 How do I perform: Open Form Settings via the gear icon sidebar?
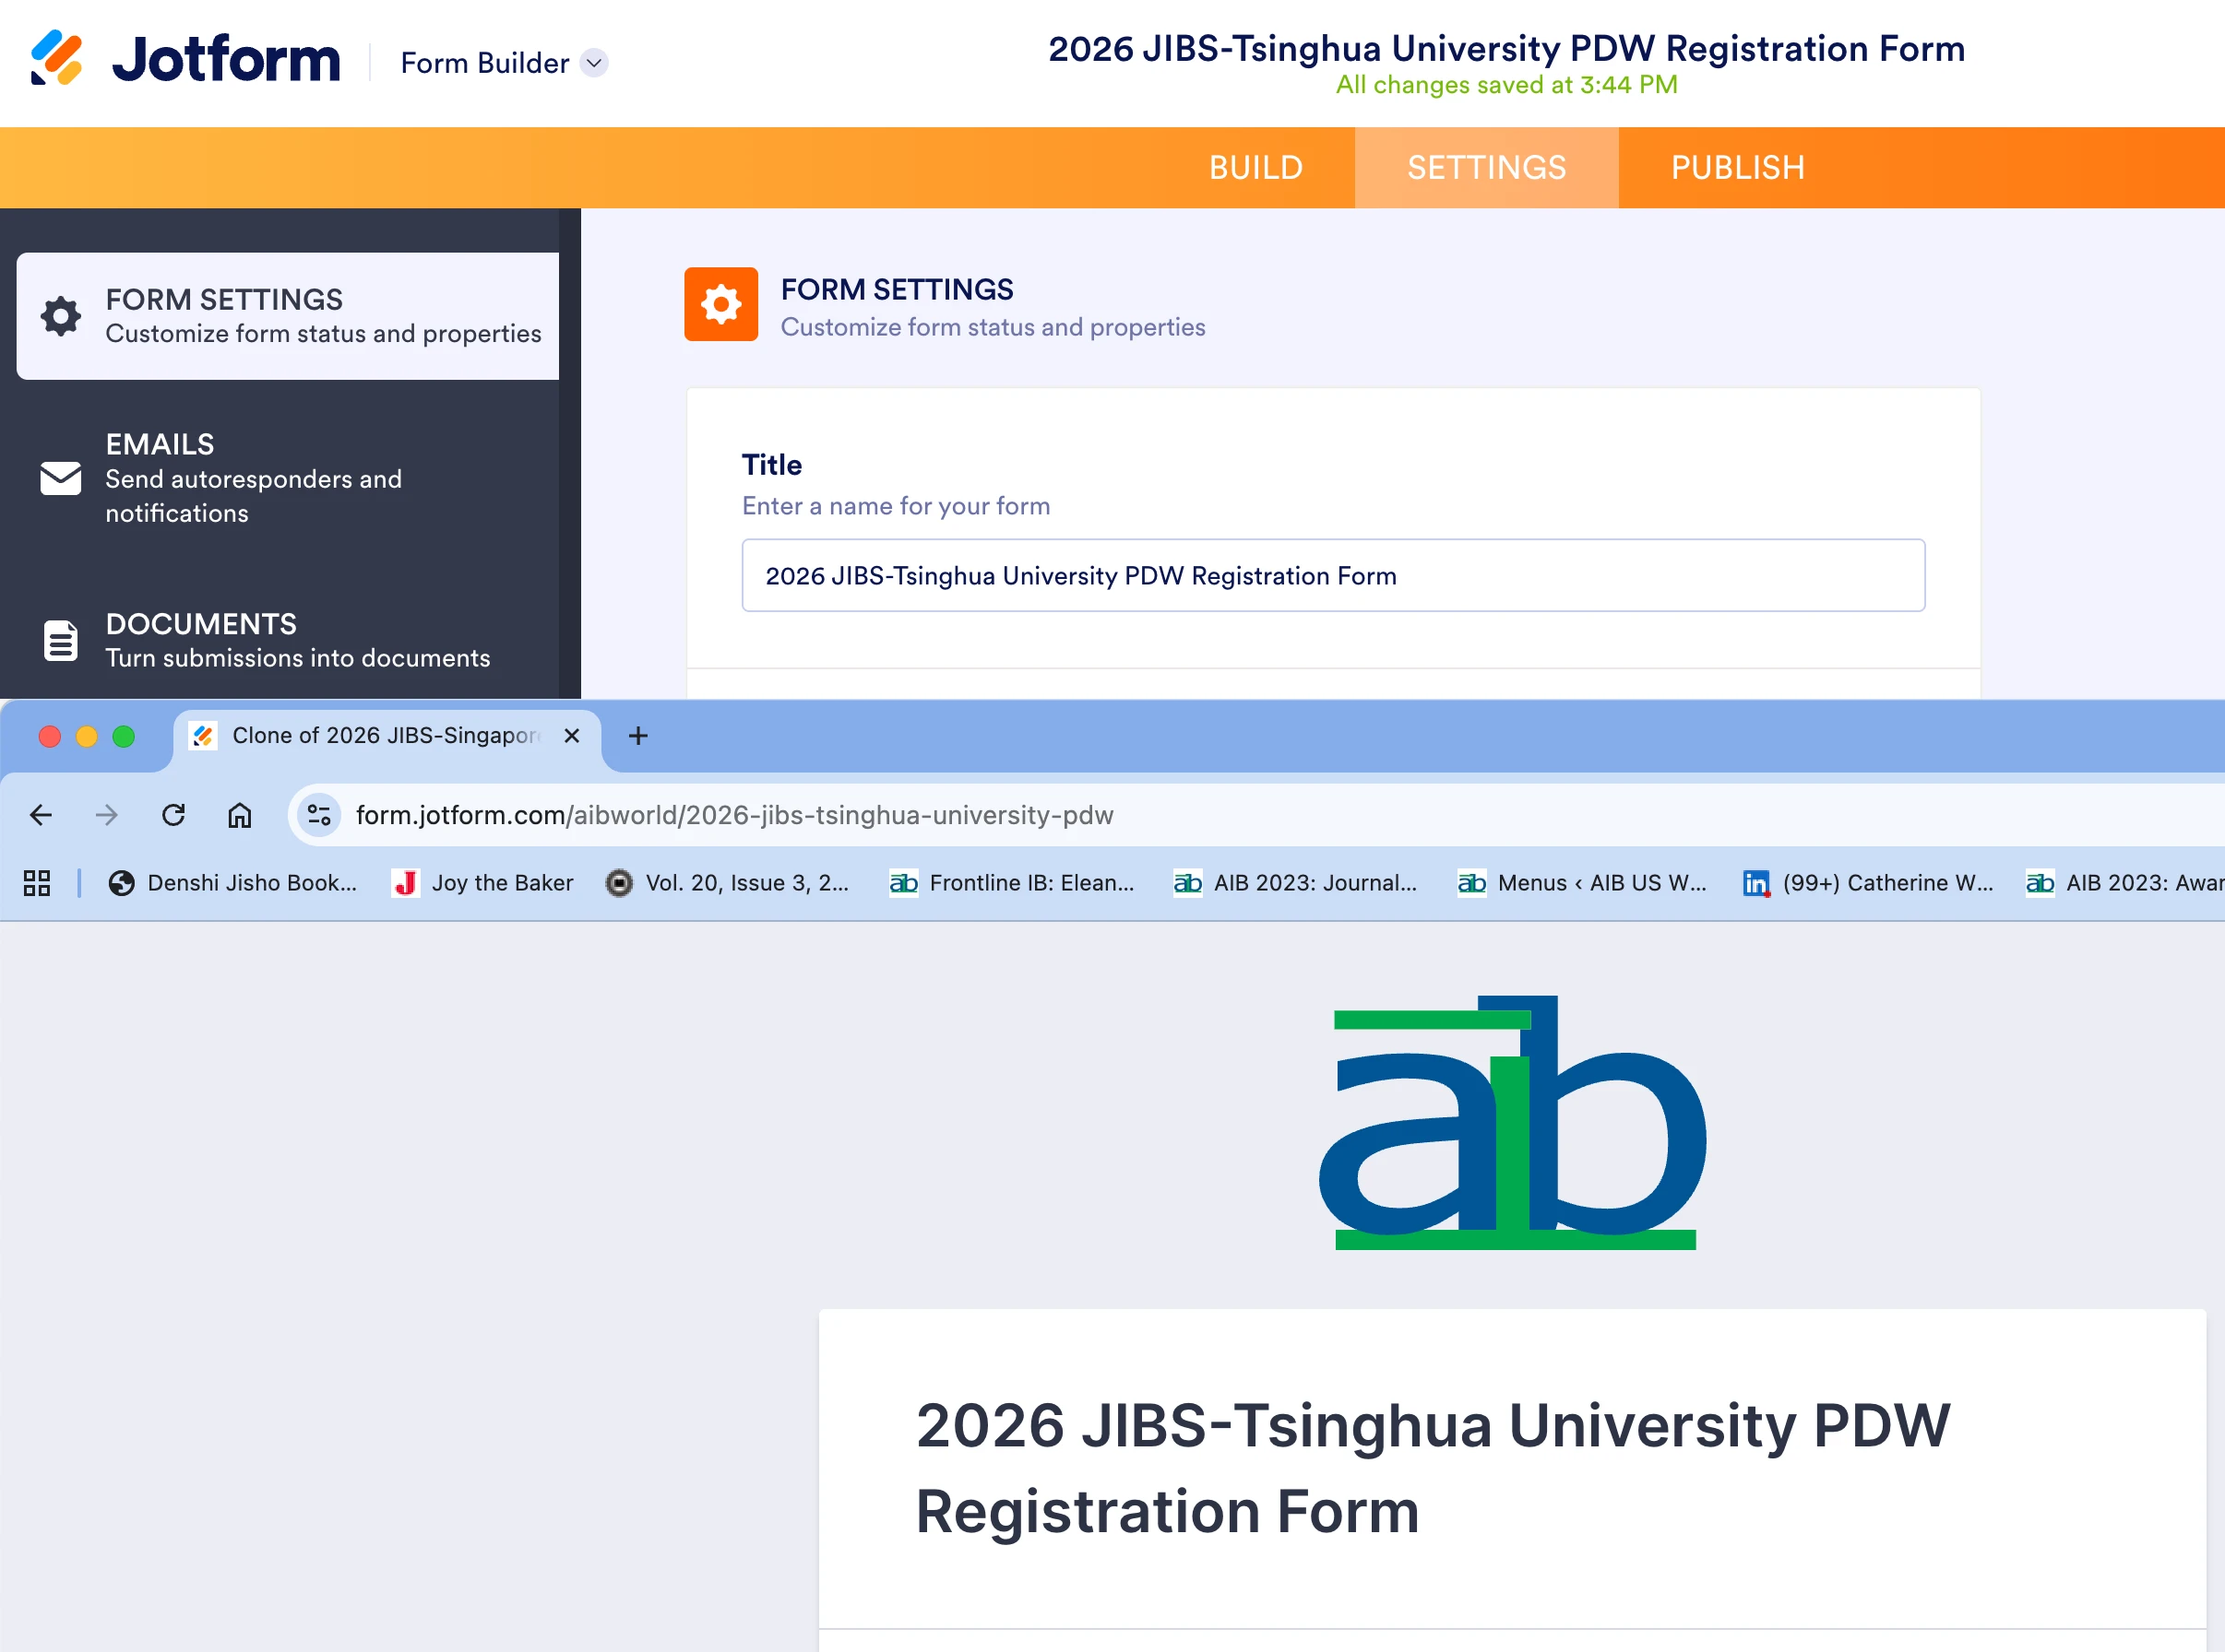[x=59, y=315]
